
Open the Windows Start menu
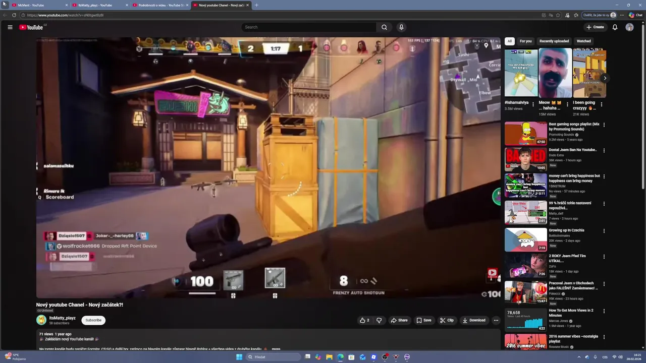tap(239, 357)
